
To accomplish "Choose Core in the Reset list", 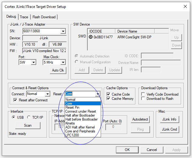I will pos(83,104).
